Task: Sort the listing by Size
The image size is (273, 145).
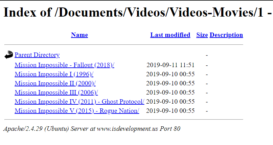Action: [x=202, y=35]
